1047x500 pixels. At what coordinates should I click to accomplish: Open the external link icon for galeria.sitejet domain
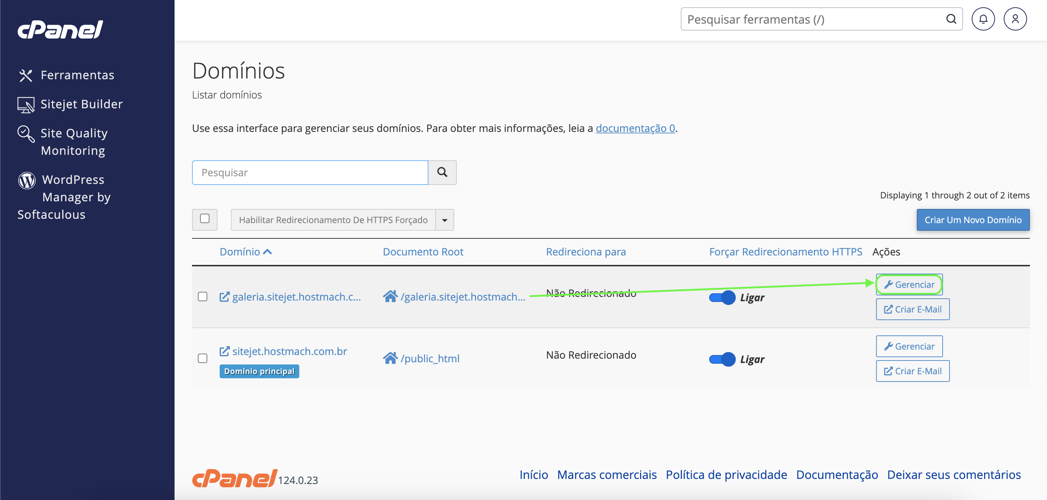[x=224, y=297]
